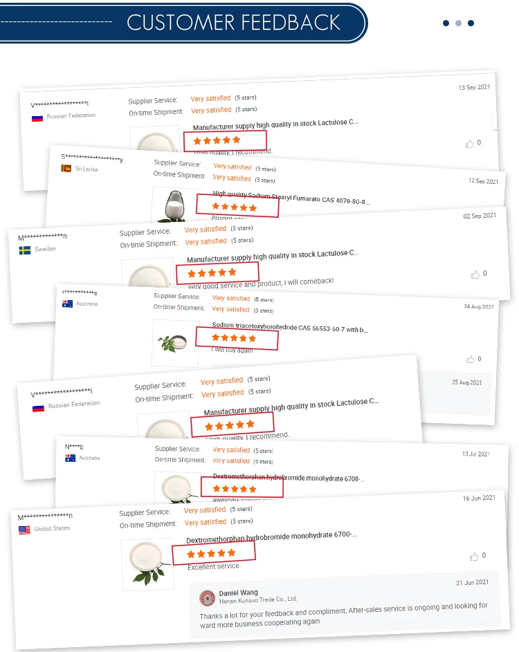The image size is (519, 652).
Task: Click the Customer Feedback header banner
Action: pos(183,22)
